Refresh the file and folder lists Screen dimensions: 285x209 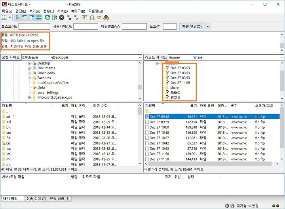(47, 18)
